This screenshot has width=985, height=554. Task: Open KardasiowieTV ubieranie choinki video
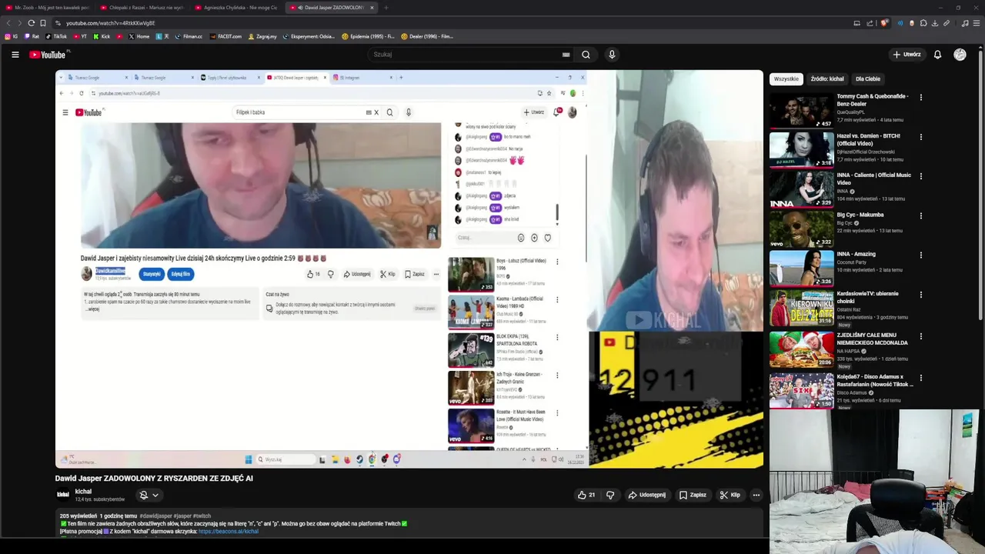[x=801, y=308]
